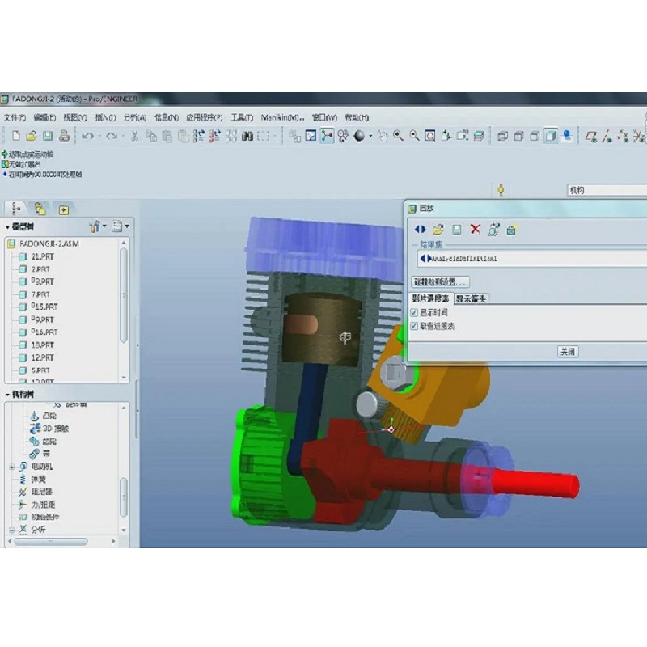This screenshot has height=647, width=647.
Task: Select the Springs item in mechanism tree
Action: coord(38,480)
